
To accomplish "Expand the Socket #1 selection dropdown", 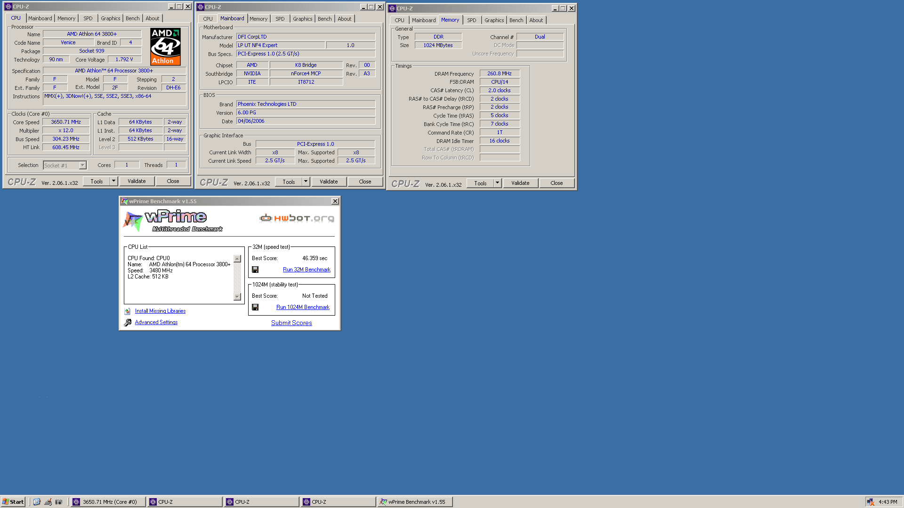I will click(x=83, y=166).
